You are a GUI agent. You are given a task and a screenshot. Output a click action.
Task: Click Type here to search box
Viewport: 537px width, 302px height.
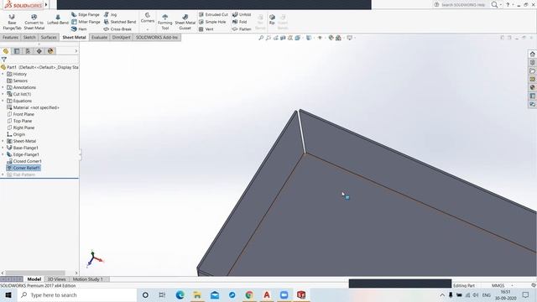76,294
